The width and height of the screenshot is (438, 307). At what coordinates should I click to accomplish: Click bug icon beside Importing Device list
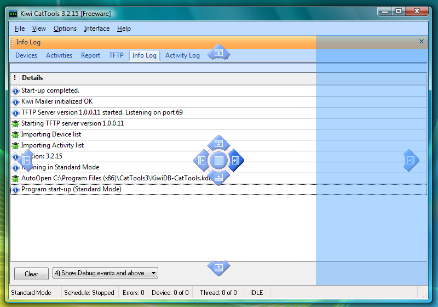[15, 135]
